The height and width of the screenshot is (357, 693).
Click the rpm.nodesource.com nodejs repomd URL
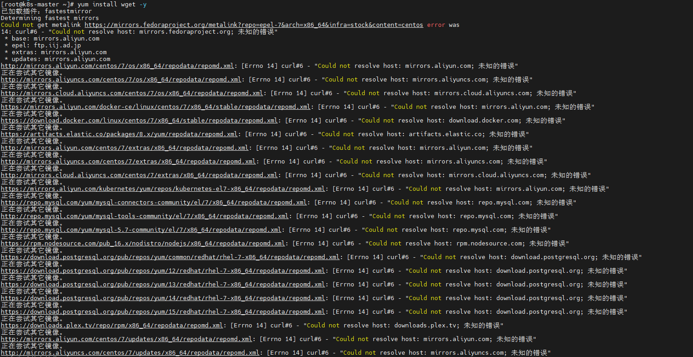pyautogui.click(x=143, y=243)
